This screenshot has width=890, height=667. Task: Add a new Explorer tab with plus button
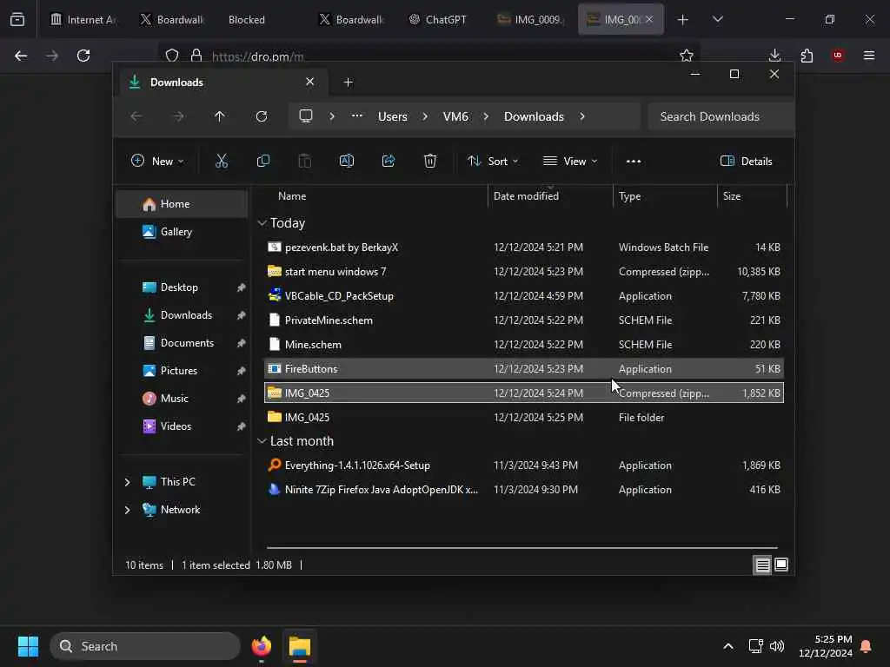(348, 83)
